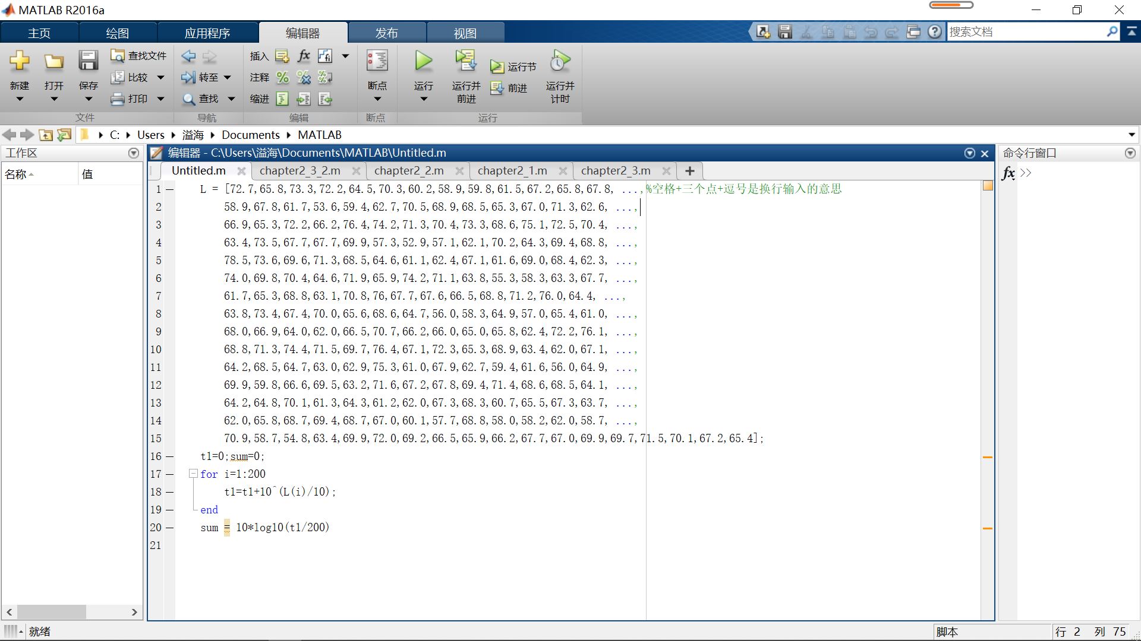Click the Run Section (运行节) button
1141x641 pixels.
tap(513, 67)
